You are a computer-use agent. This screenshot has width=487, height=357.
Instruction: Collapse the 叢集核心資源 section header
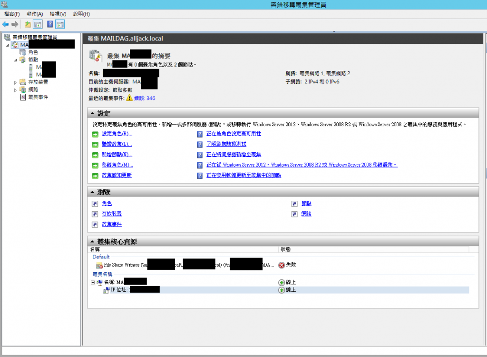coord(92,241)
